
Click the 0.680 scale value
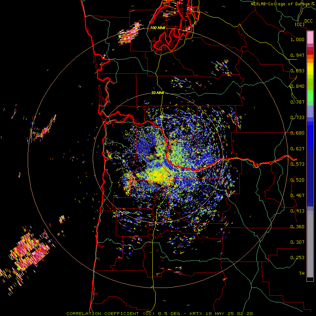(x=297, y=133)
